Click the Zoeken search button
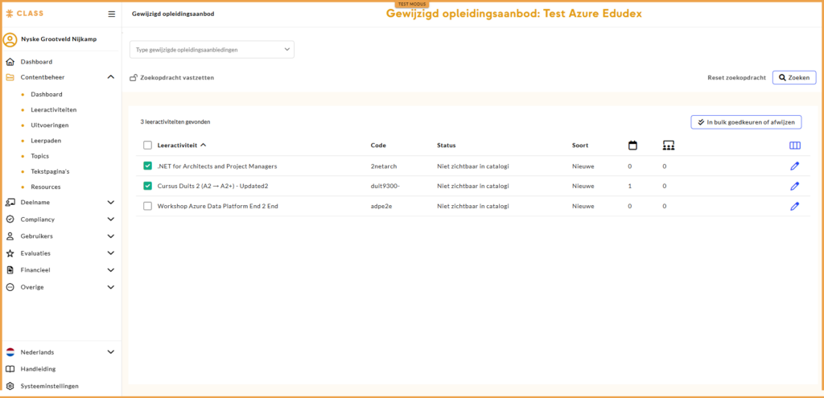Image resolution: width=824 pixels, height=398 pixels. (x=794, y=78)
